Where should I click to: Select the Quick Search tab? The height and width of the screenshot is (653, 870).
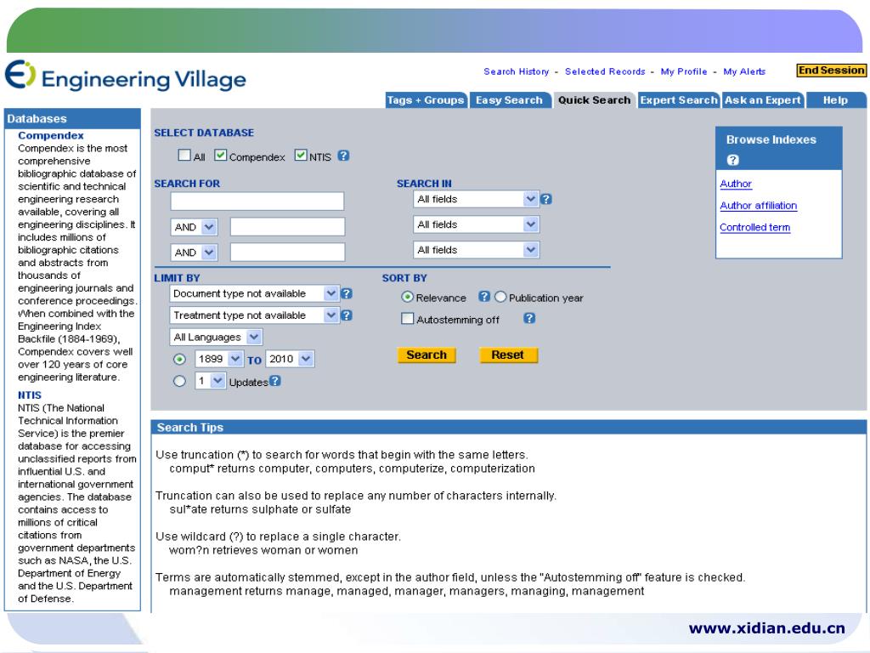pos(594,100)
